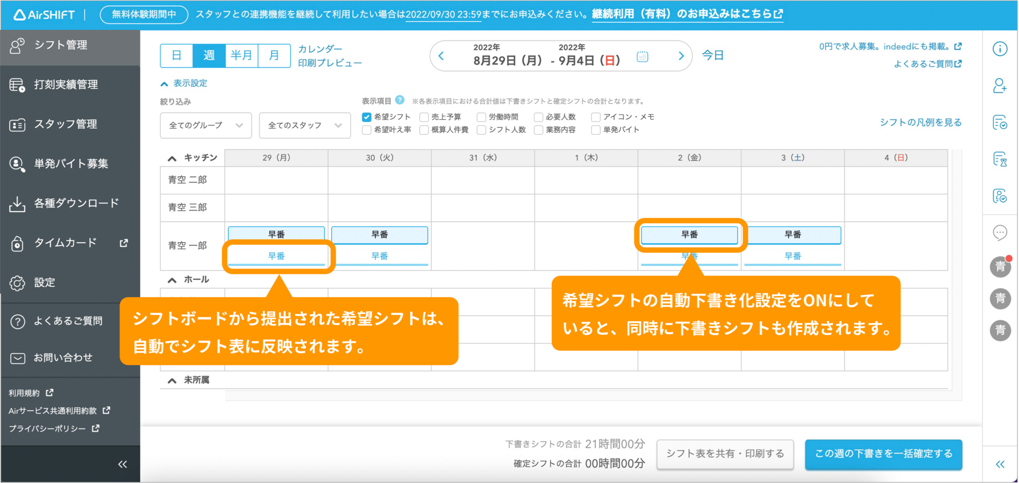Open 0円で求人募集 indeed link

tap(890, 47)
